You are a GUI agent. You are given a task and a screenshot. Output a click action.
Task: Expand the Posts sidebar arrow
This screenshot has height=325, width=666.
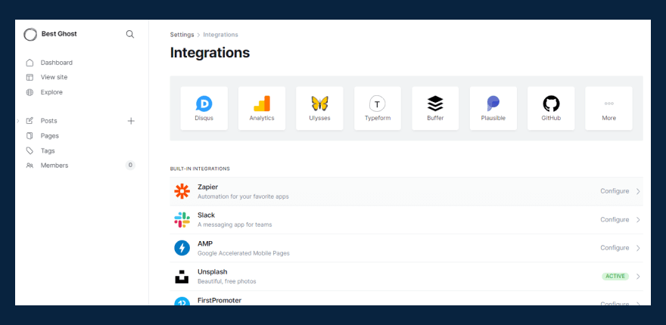(x=18, y=121)
